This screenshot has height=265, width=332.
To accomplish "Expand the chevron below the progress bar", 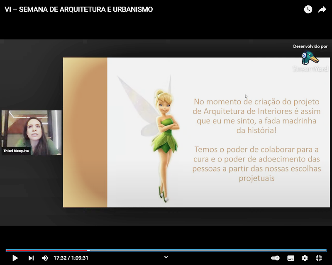I will click(x=166, y=257).
